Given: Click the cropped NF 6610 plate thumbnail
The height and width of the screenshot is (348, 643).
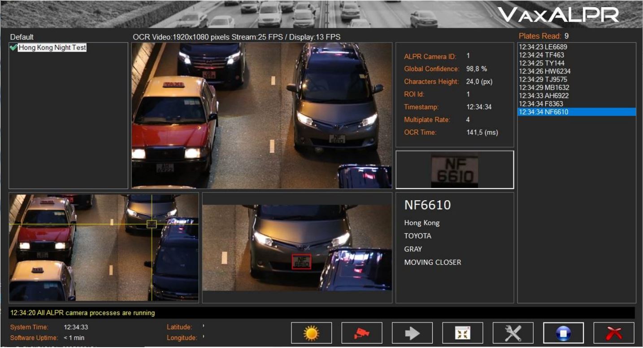Looking at the screenshot, I should tap(454, 170).
